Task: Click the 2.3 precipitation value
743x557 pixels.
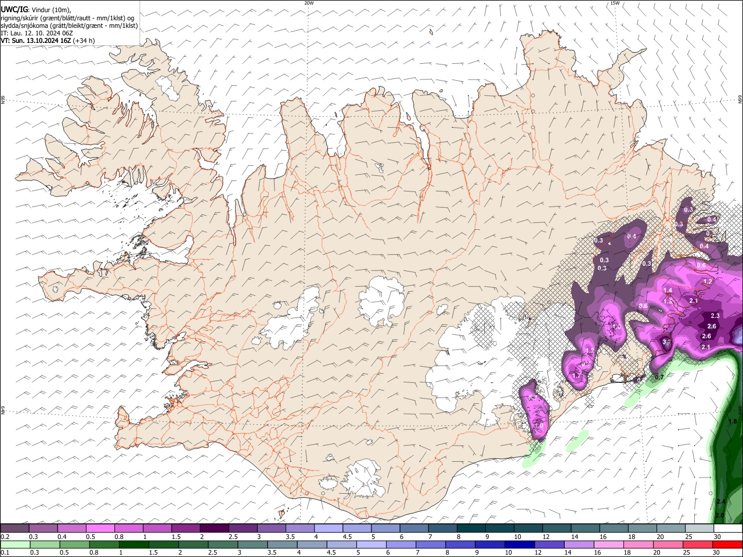Action: pyautogui.click(x=715, y=316)
